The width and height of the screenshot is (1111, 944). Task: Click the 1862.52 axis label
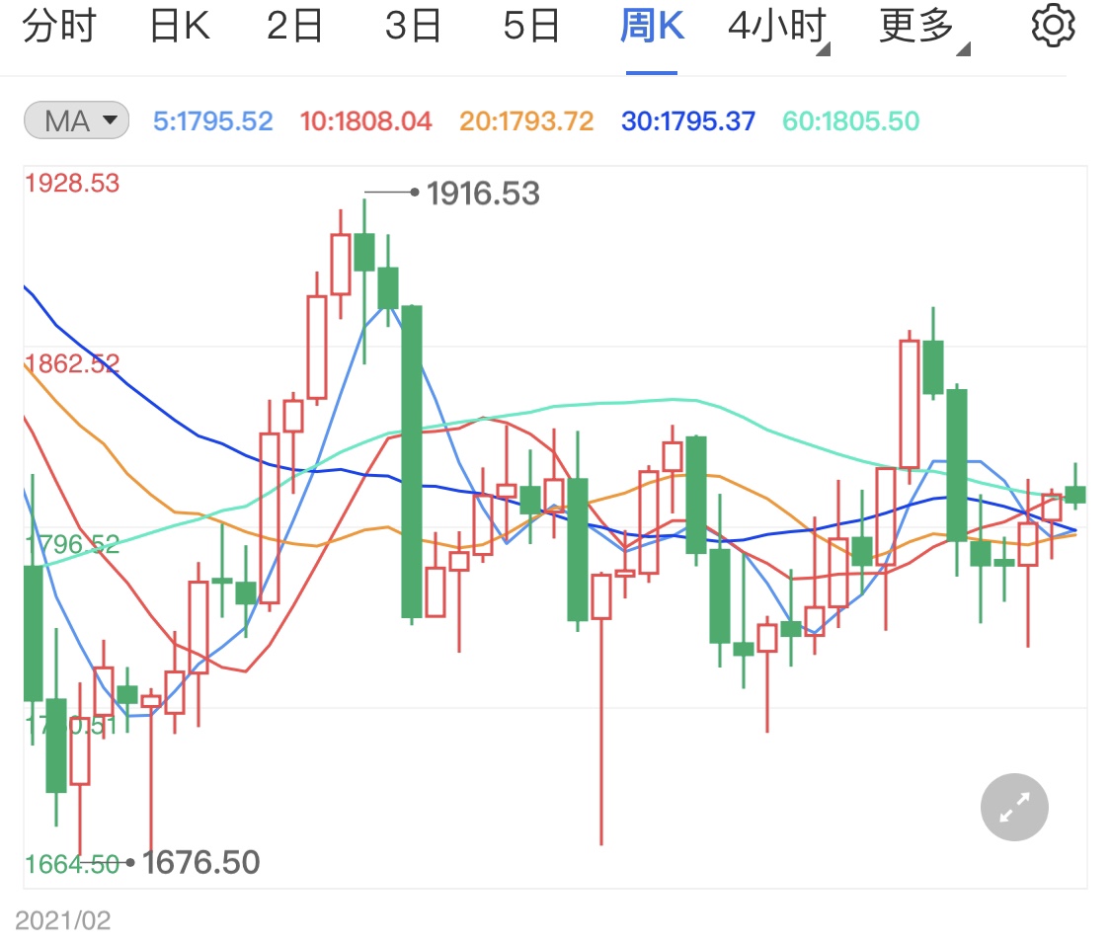[72, 364]
